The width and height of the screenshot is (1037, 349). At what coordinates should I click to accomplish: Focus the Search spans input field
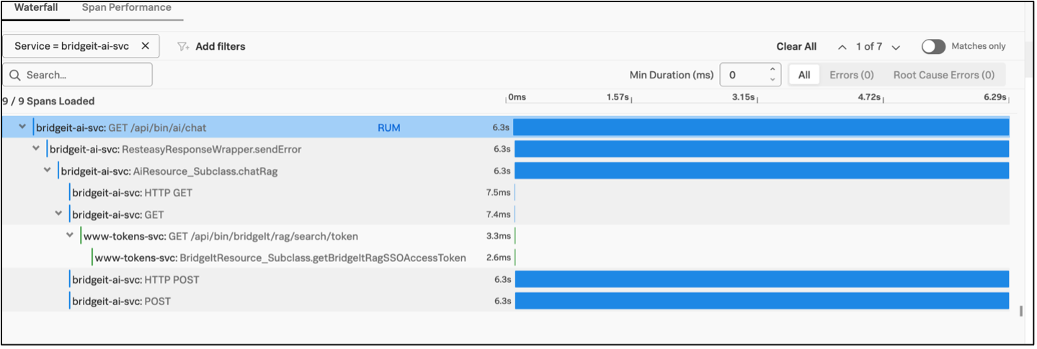pyautogui.click(x=85, y=75)
